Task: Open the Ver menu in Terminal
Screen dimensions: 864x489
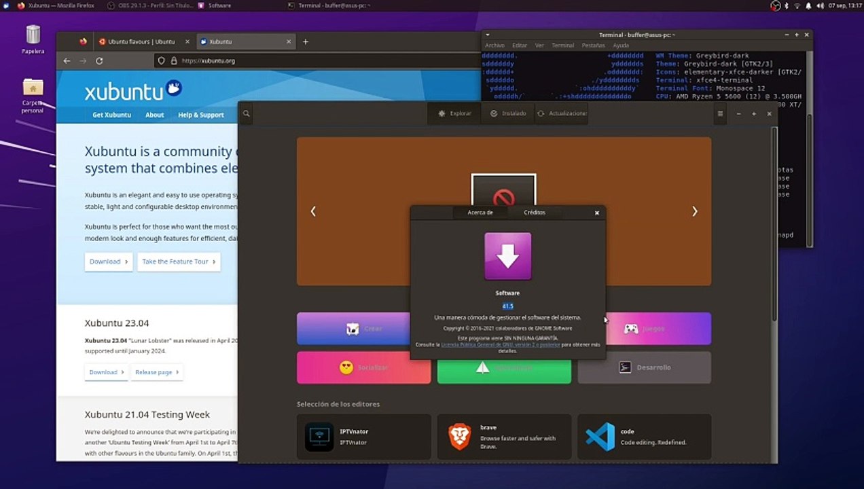Action: 539,46
